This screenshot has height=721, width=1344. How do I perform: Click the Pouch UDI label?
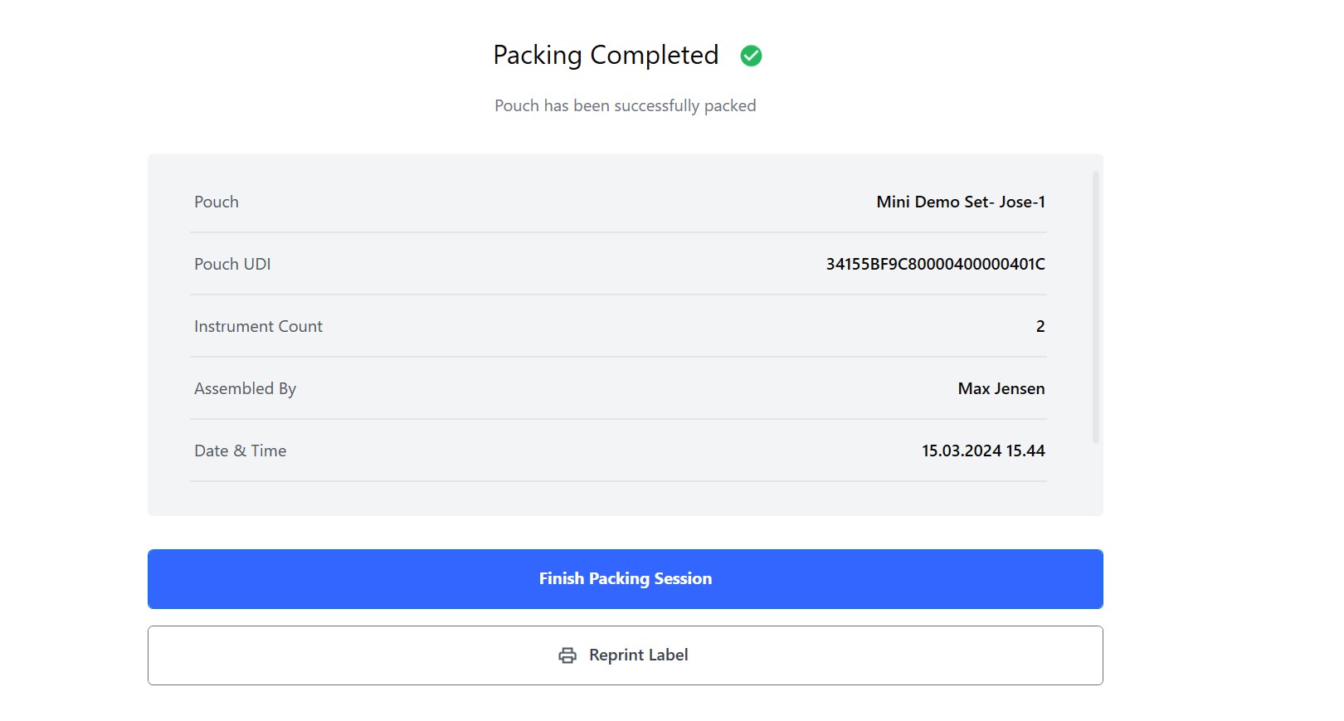(232, 264)
